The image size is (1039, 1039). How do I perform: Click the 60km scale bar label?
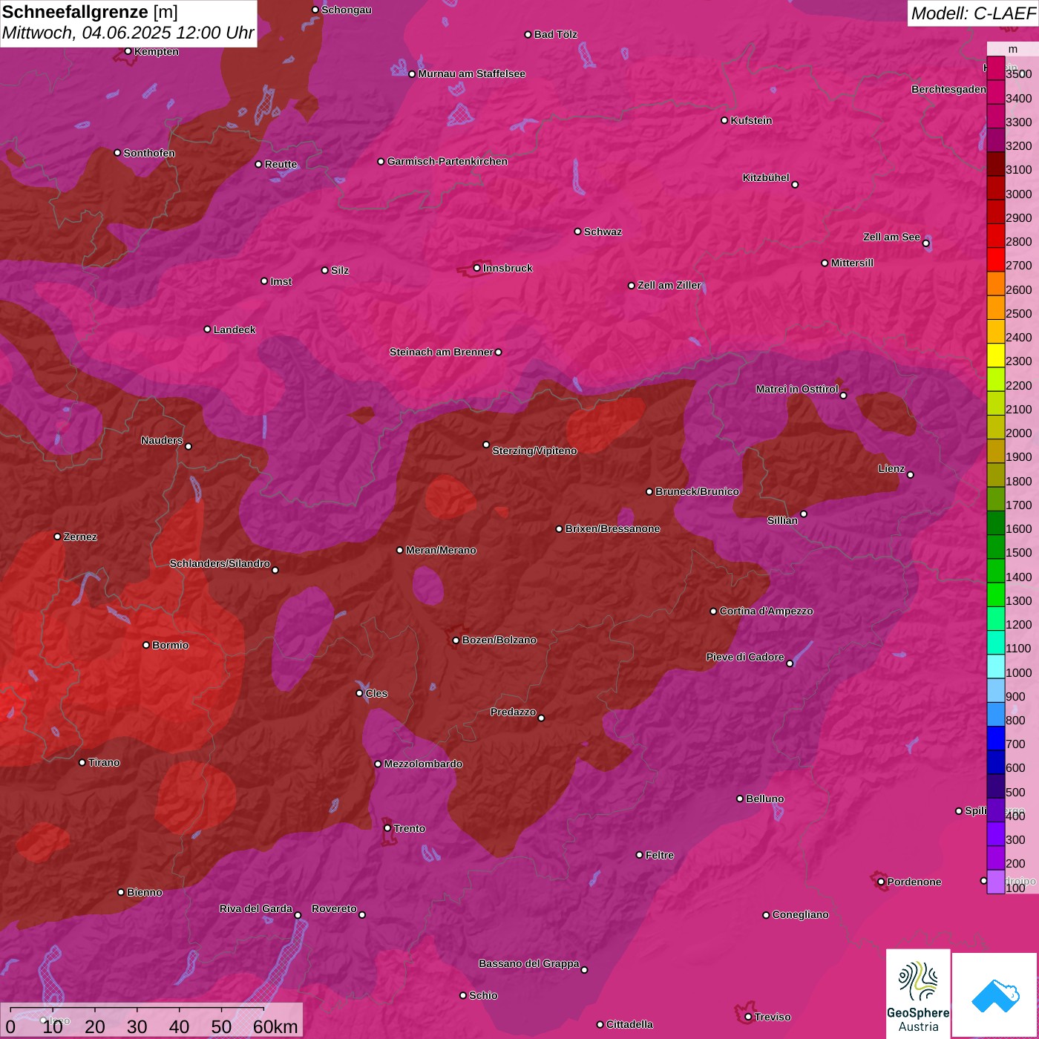click(x=275, y=1026)
